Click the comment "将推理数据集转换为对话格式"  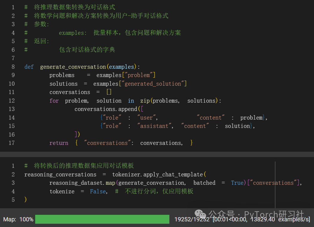tap(75, 7)
